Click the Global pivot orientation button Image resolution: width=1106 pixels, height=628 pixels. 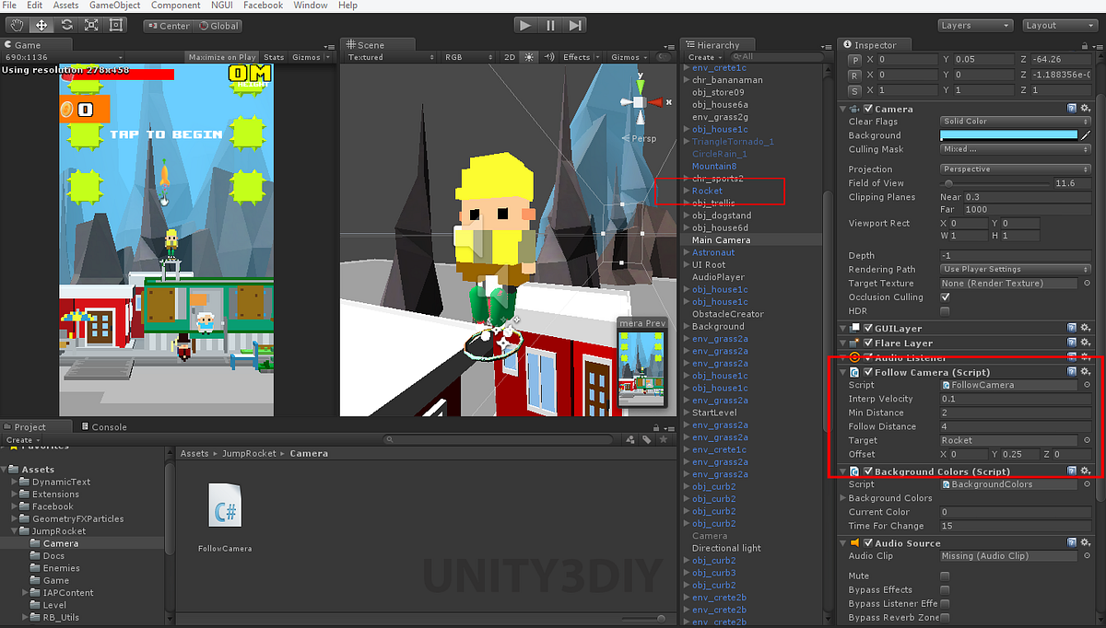218,26
